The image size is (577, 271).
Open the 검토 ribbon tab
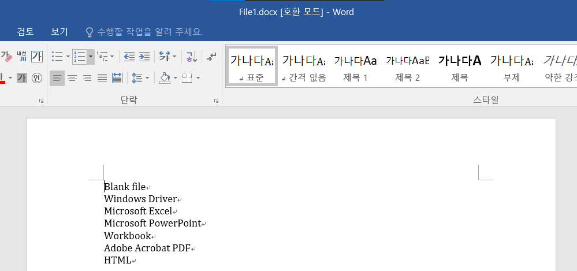point(25,32)
